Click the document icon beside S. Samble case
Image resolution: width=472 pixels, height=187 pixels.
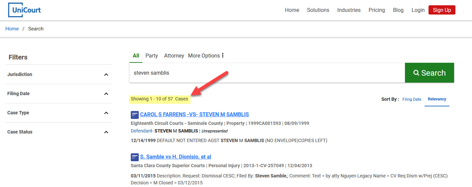(135, 157)
